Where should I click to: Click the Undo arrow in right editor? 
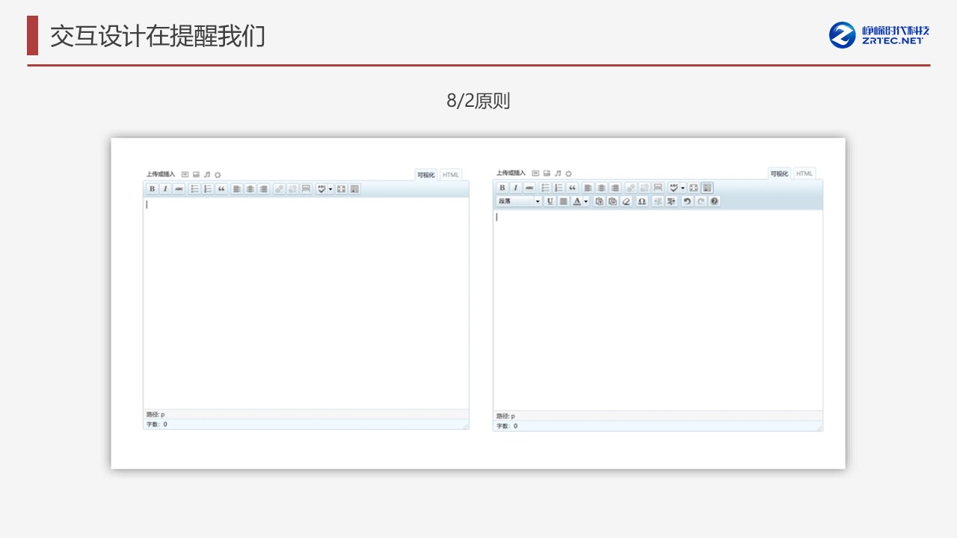click(x=686, y=202)
